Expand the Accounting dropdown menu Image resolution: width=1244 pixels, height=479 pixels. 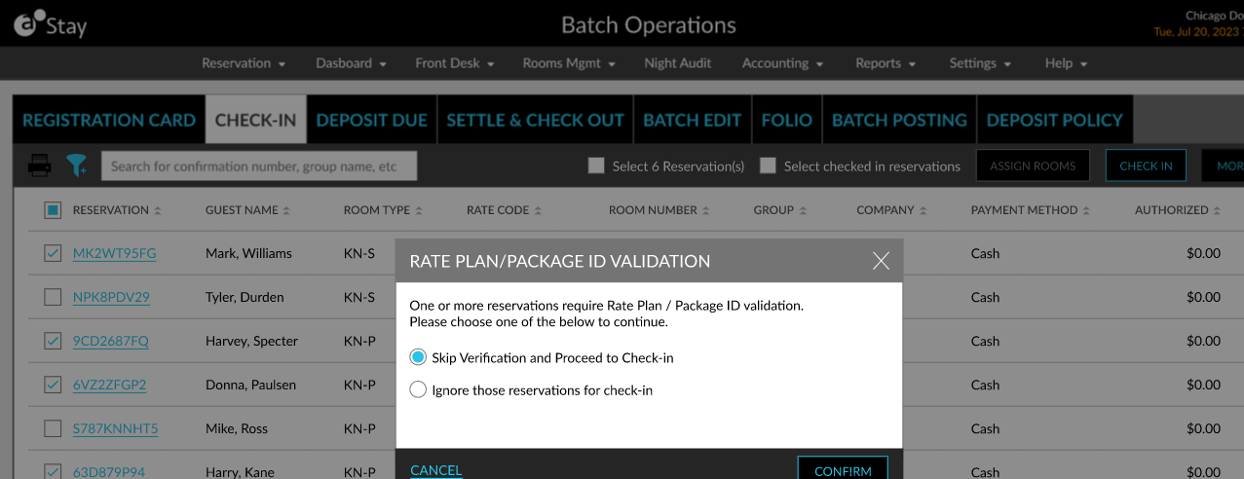tap(782, 63)
